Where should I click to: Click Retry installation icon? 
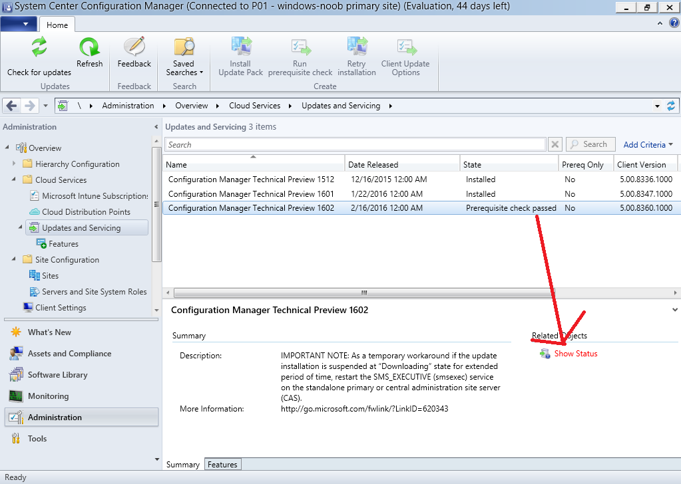(x=357, y=47)
